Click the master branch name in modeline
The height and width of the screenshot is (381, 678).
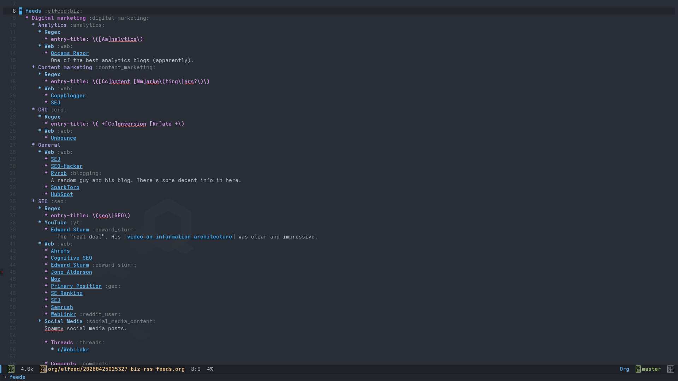pyautogui.click(x=651, y=369)
